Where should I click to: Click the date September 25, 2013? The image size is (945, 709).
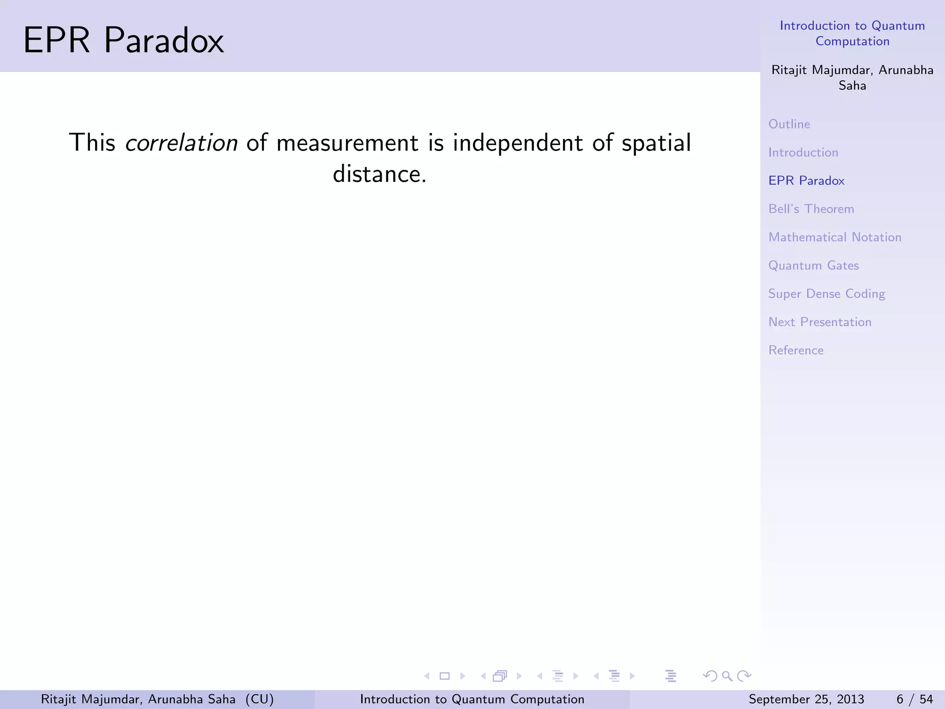(806, 699)
